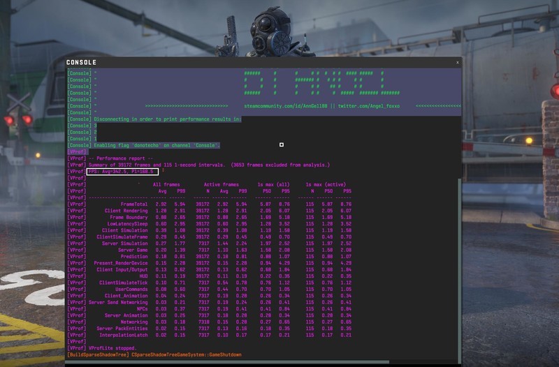Click the console's horizontal scrollbar at the bottom

[227, 362]
